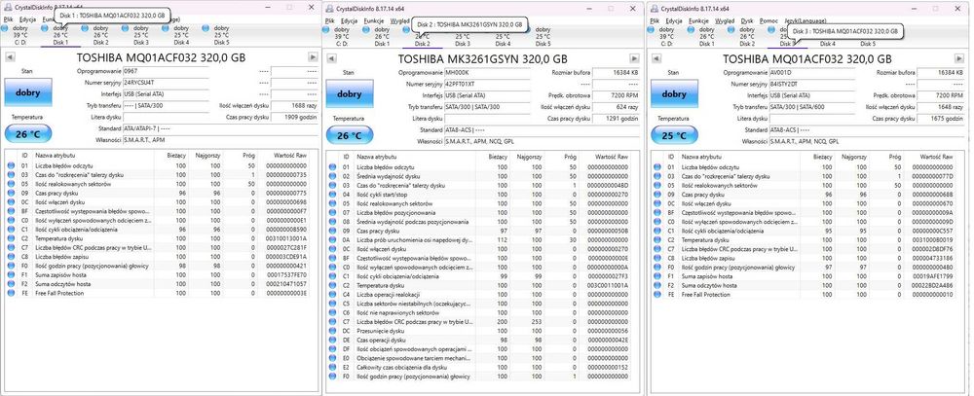This screenshot has height=396, width=974.
Task: Open the Pomoc menu in right window
Action: [768, 20]
